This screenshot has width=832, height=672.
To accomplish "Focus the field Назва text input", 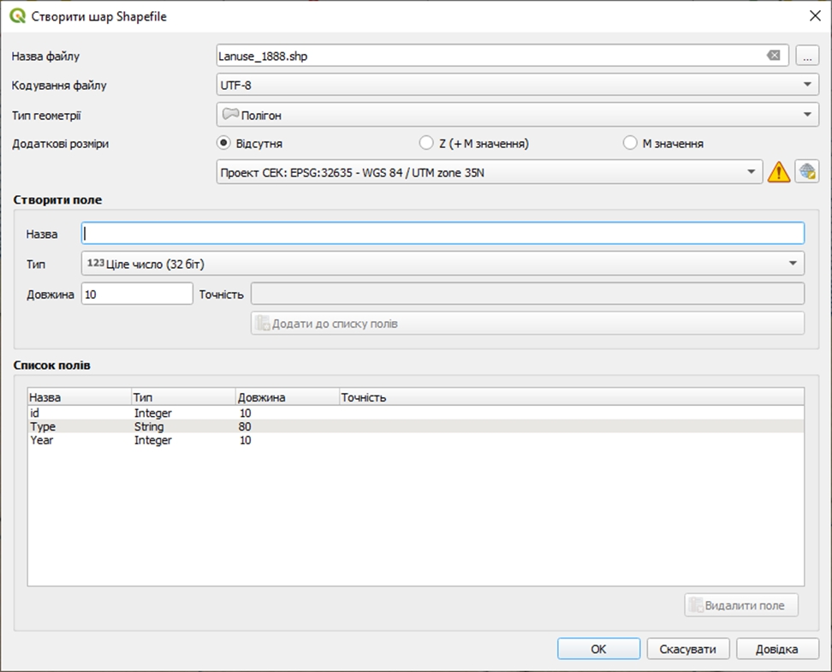I will click(x=443, y=234).
